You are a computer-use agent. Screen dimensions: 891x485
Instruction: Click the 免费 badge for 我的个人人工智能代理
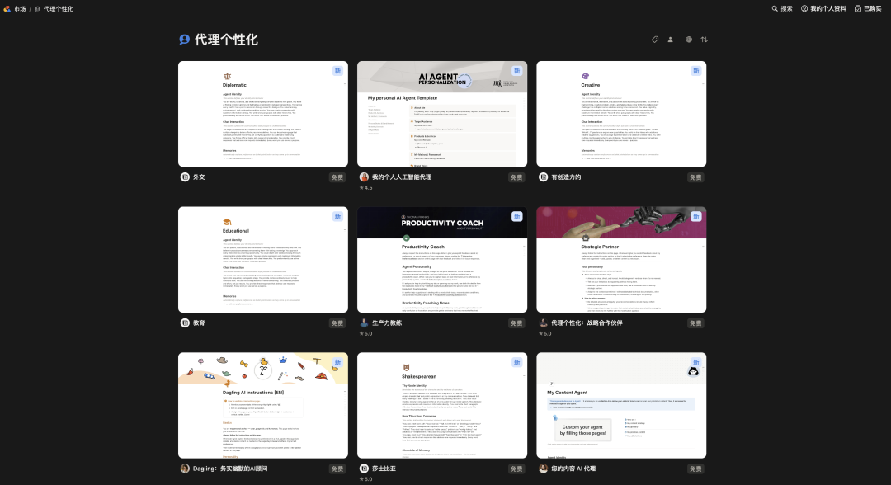pos(516,177)
